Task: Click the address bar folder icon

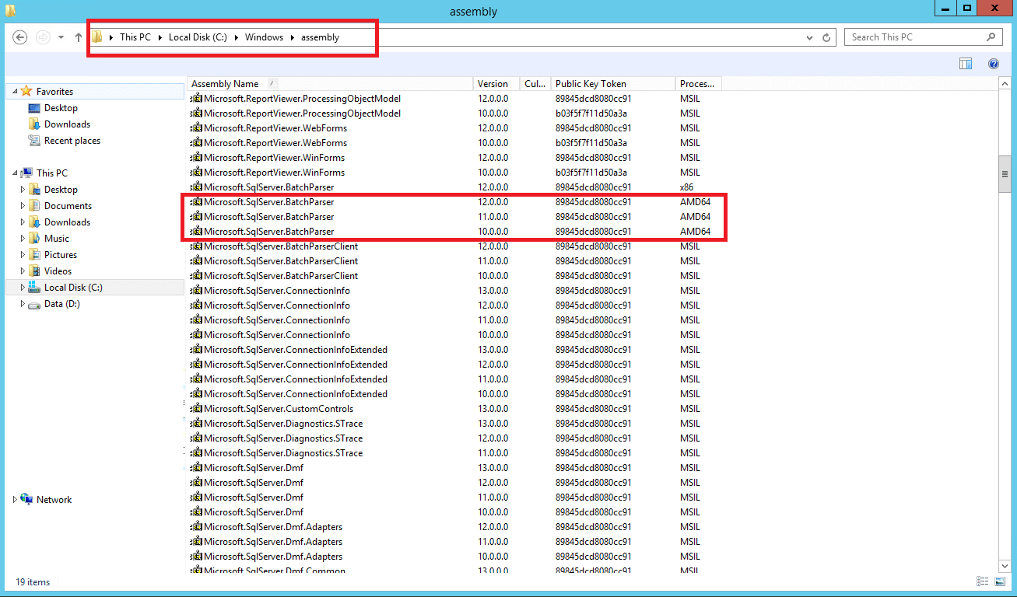Action: point(96,37)
